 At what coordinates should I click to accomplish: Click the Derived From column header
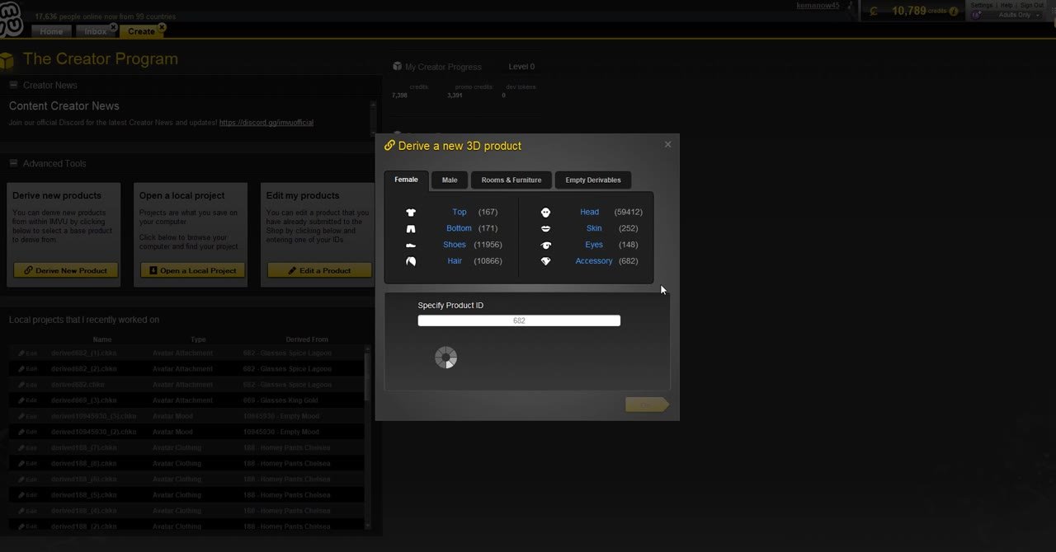click(307, 339)
